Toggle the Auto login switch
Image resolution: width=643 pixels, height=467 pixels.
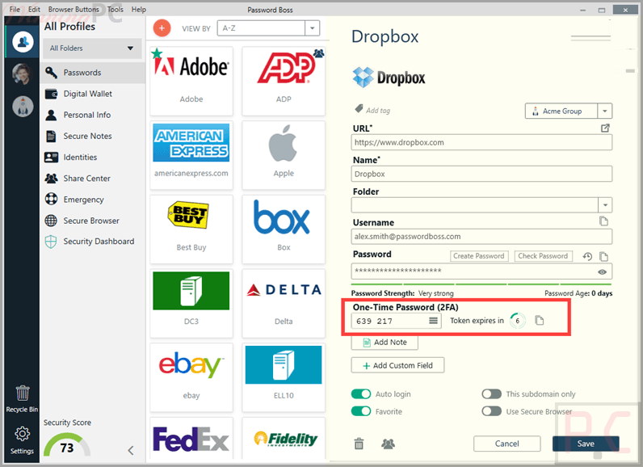point(361,394)
